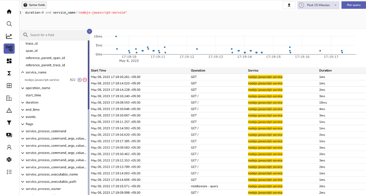Open the funnel filter icon in sidebar
Viewport: 366px width, 195px height.
tap(9, 122)
